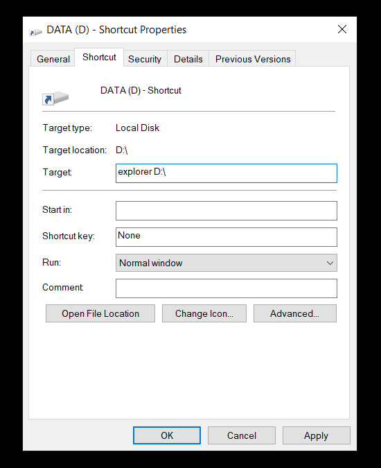Select the Shortcut key field showing None

pos(227,237)
